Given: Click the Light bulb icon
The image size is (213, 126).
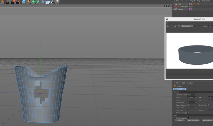Looking at the screenshot, I should click(57, 2).
